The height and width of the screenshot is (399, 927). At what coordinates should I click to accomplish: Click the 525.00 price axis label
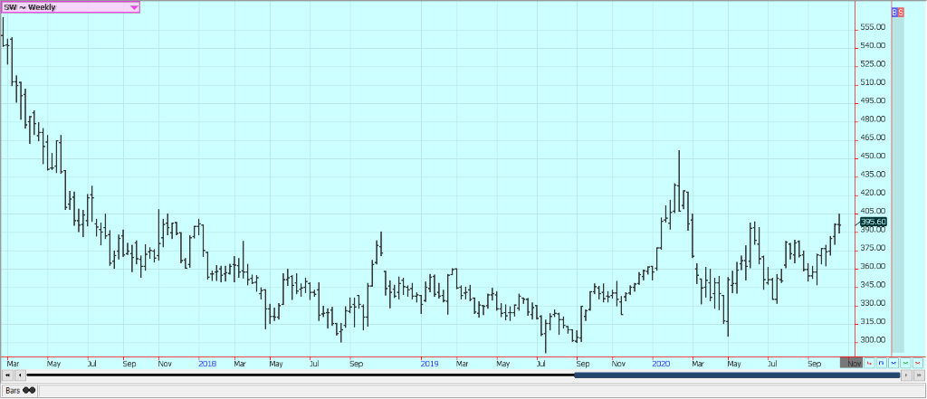[x=873, y=64]
